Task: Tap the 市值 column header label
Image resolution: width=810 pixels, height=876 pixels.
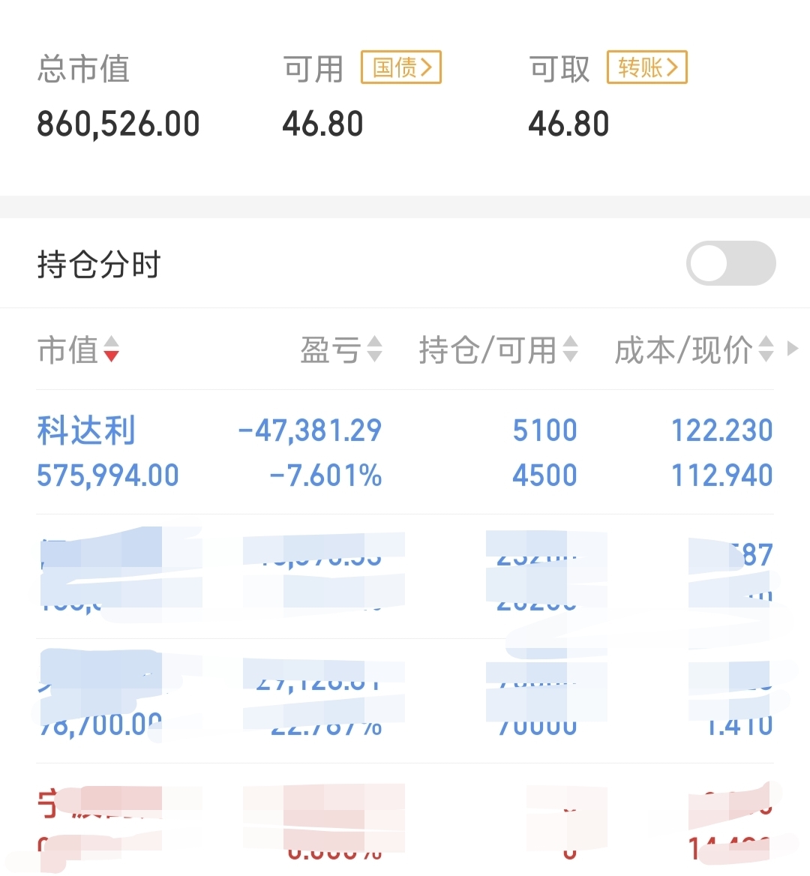Action: click(68, 350)
